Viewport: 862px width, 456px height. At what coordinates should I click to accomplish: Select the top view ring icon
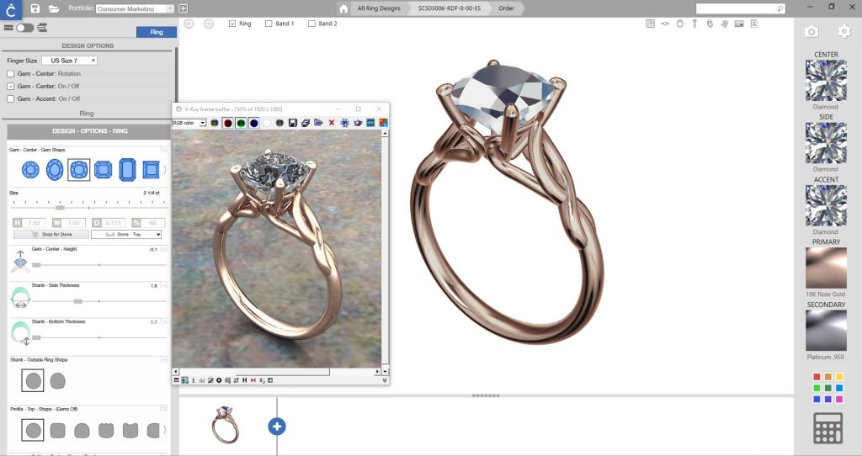665,24
